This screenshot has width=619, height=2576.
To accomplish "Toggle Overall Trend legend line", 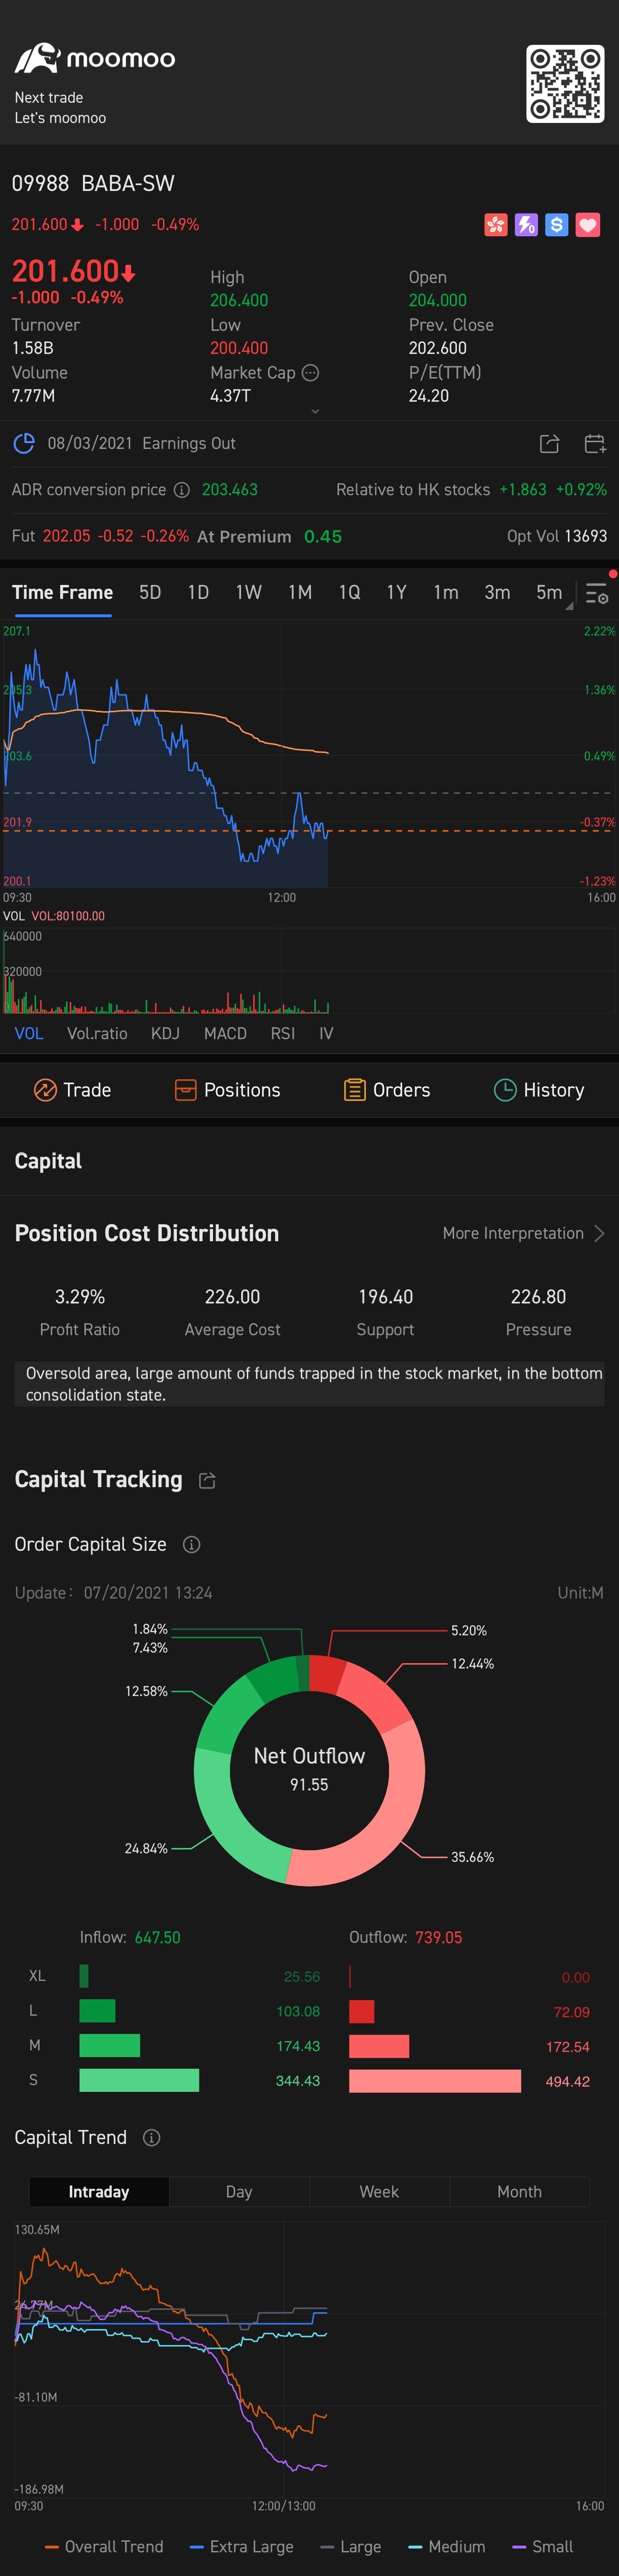I will click(104, 2546).
